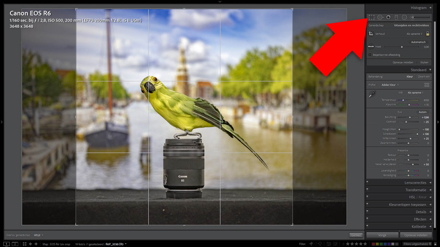
Task: Expand the Transformatie panel
Action: click(x=416, y=190)
